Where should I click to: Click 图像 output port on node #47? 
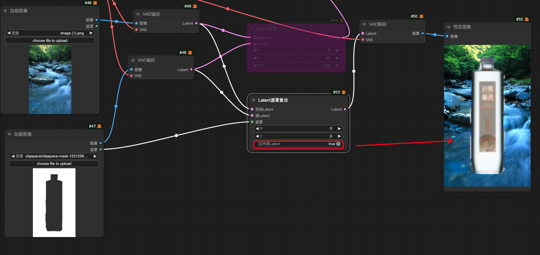[101, 143]
